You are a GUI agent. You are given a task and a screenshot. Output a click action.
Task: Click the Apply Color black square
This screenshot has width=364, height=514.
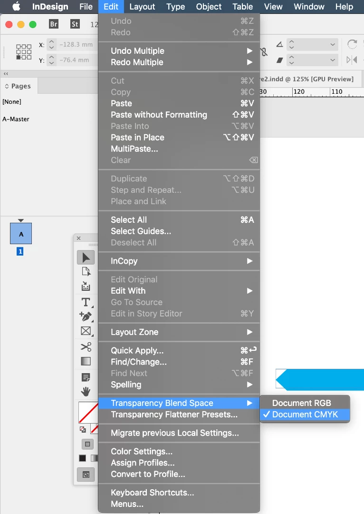pyautogui.click(x=83, y=458)
